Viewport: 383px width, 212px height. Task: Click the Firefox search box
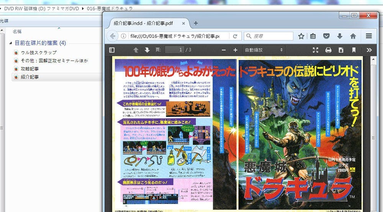point(269,36)
